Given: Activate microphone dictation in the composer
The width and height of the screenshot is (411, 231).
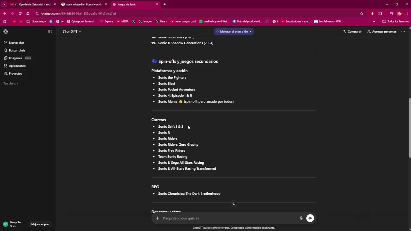Looking at the screenshot, I should click(301, 218).
